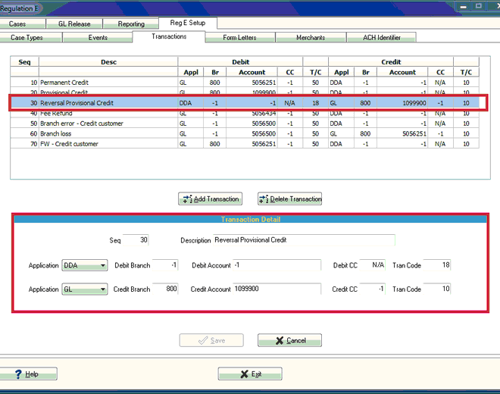Image resolution: width=500 pixels, height=394 pixels.
Task: Focus the Debit Branch input field
Action: pos(166,266)
